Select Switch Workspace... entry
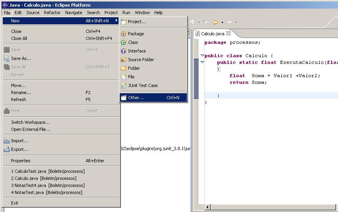The image size is (338, 212). click(61, 123)
